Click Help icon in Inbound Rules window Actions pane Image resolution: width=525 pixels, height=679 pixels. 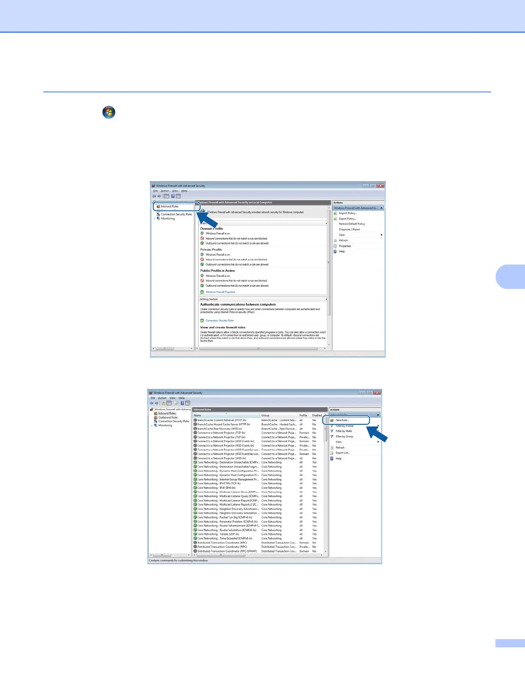pos(332,458)
